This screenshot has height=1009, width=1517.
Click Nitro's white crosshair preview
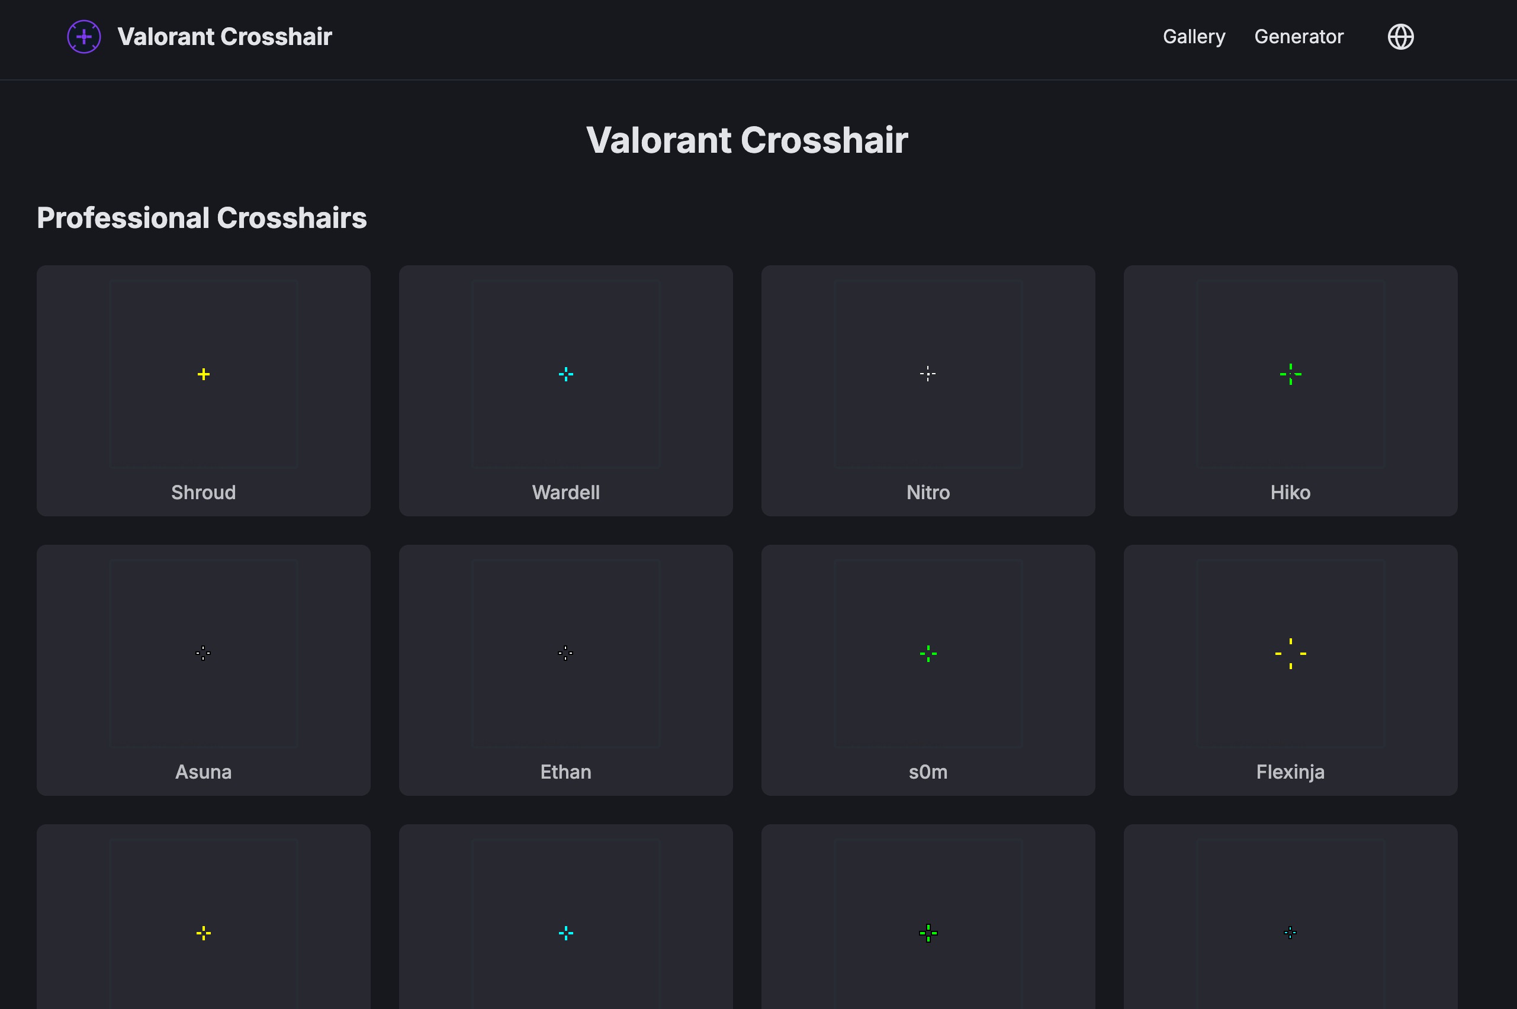point(928,374)
